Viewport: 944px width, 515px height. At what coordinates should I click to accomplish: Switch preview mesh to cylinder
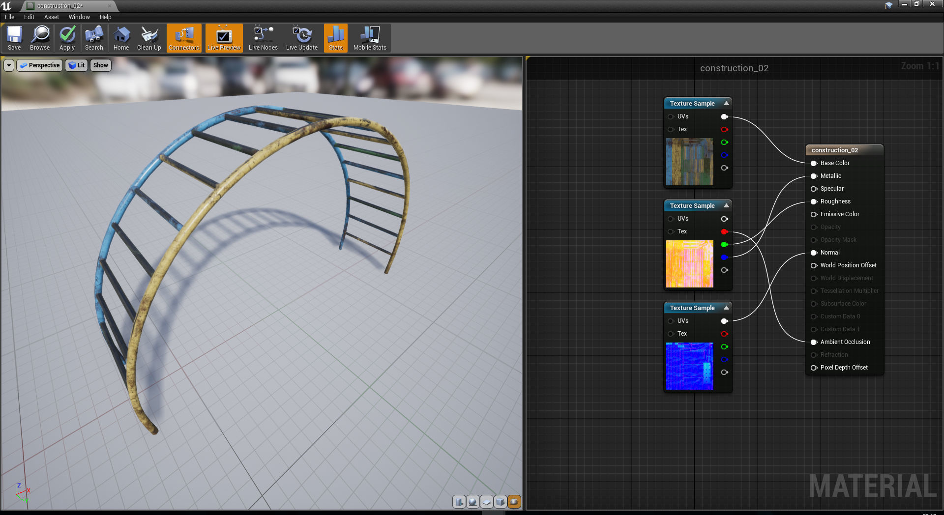(459, 502)
